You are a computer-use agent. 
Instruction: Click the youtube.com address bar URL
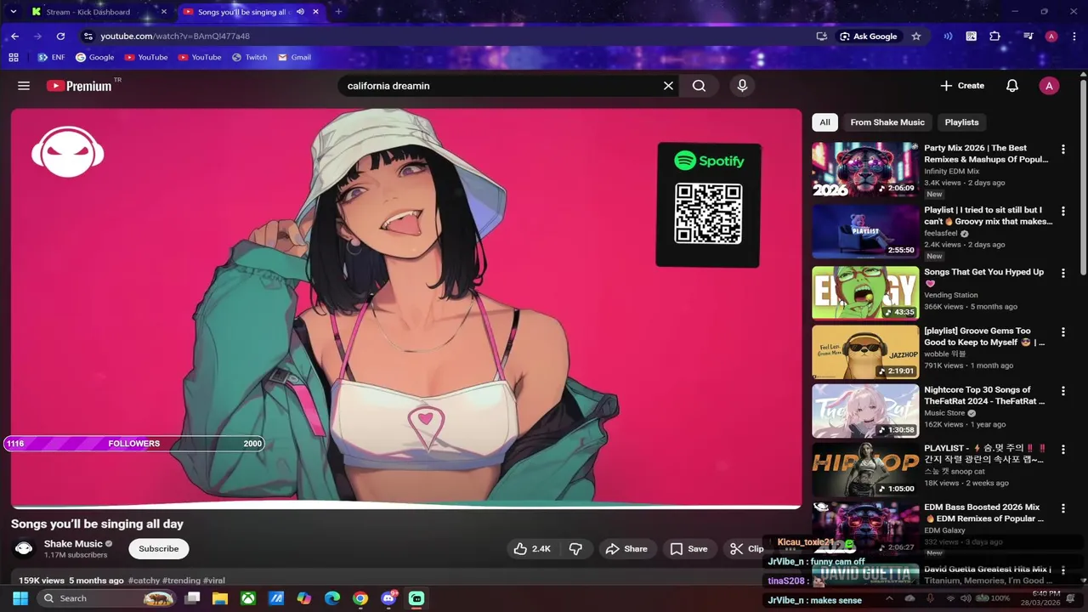pyautogui.click(x=175, y=37)
